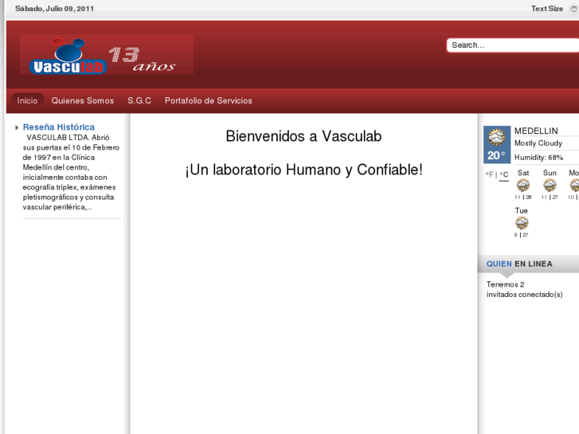The width and height of the screenshot is (579, 434).
Task: Click Monday forecast weather icon
Action: (574, 185)
